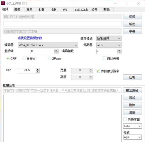Click the 字幕 button
Screen dimensions: 145x142
pyautogui.click(x=133, y=31)
